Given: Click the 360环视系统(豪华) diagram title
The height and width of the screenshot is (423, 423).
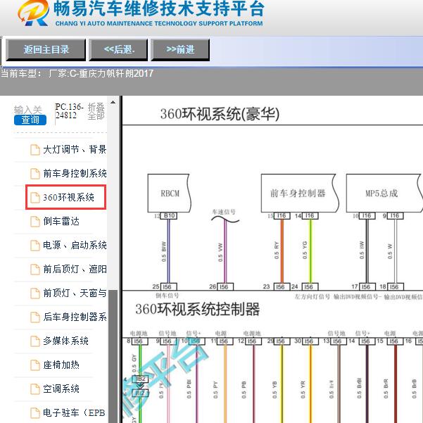Looking at the screenshot, I should (220, 114).
